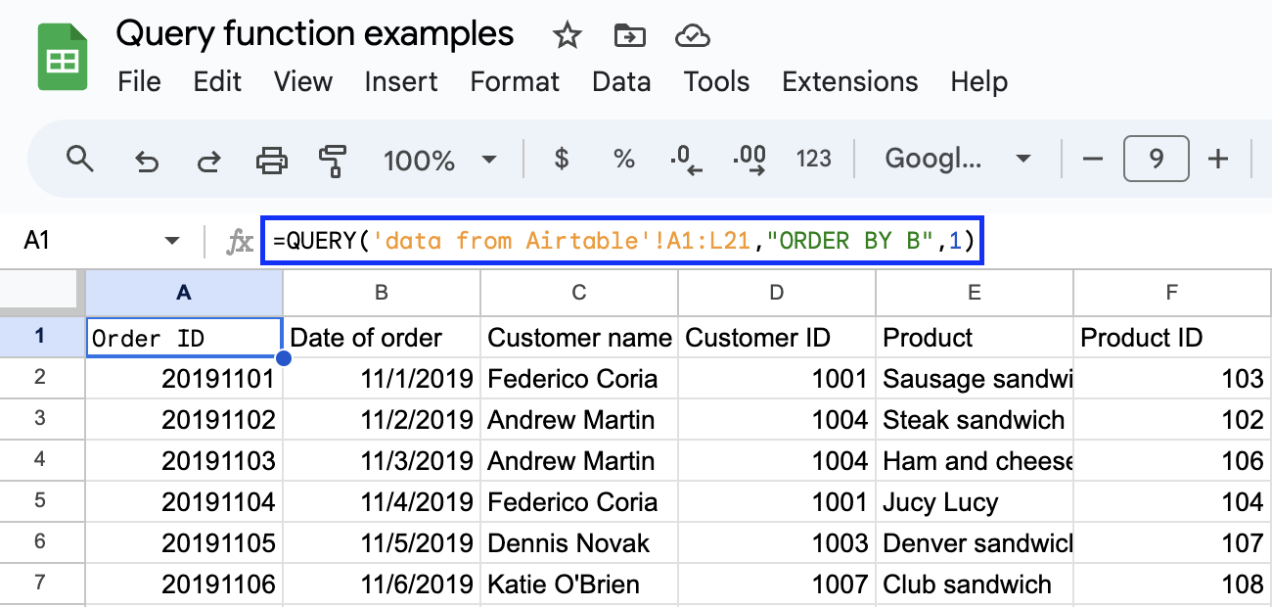
Task: Print the spreadsheet
Action: [x=271, y=159]
